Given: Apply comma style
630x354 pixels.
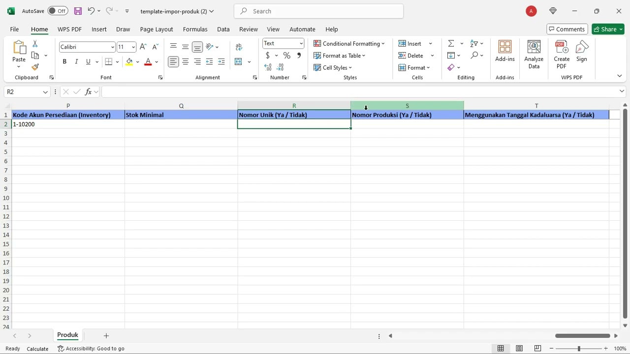Looking at the screenshot, I should point(299,56).
